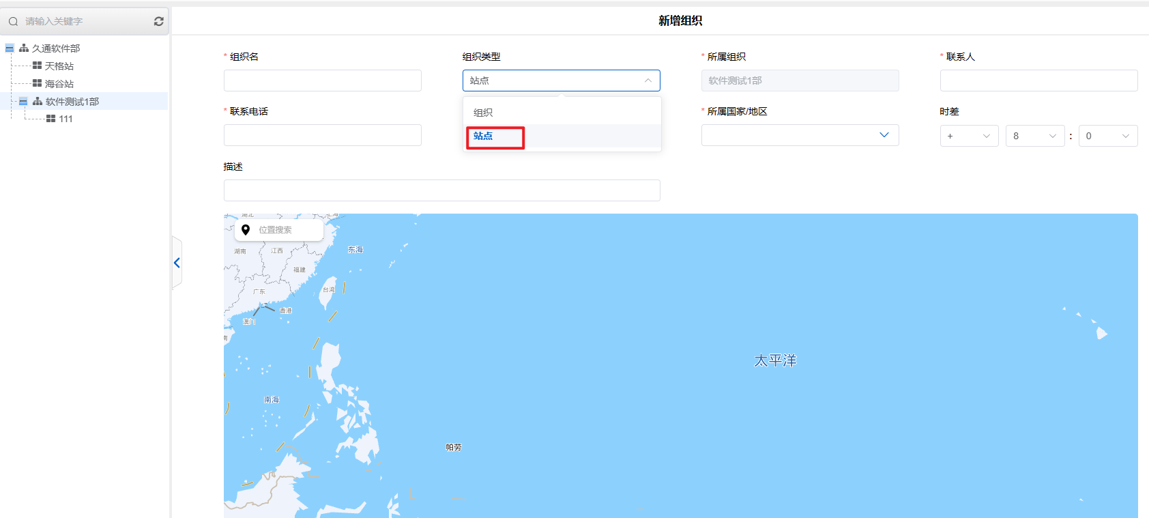Open the time difference sign dropdown (+)

[969, 136]
